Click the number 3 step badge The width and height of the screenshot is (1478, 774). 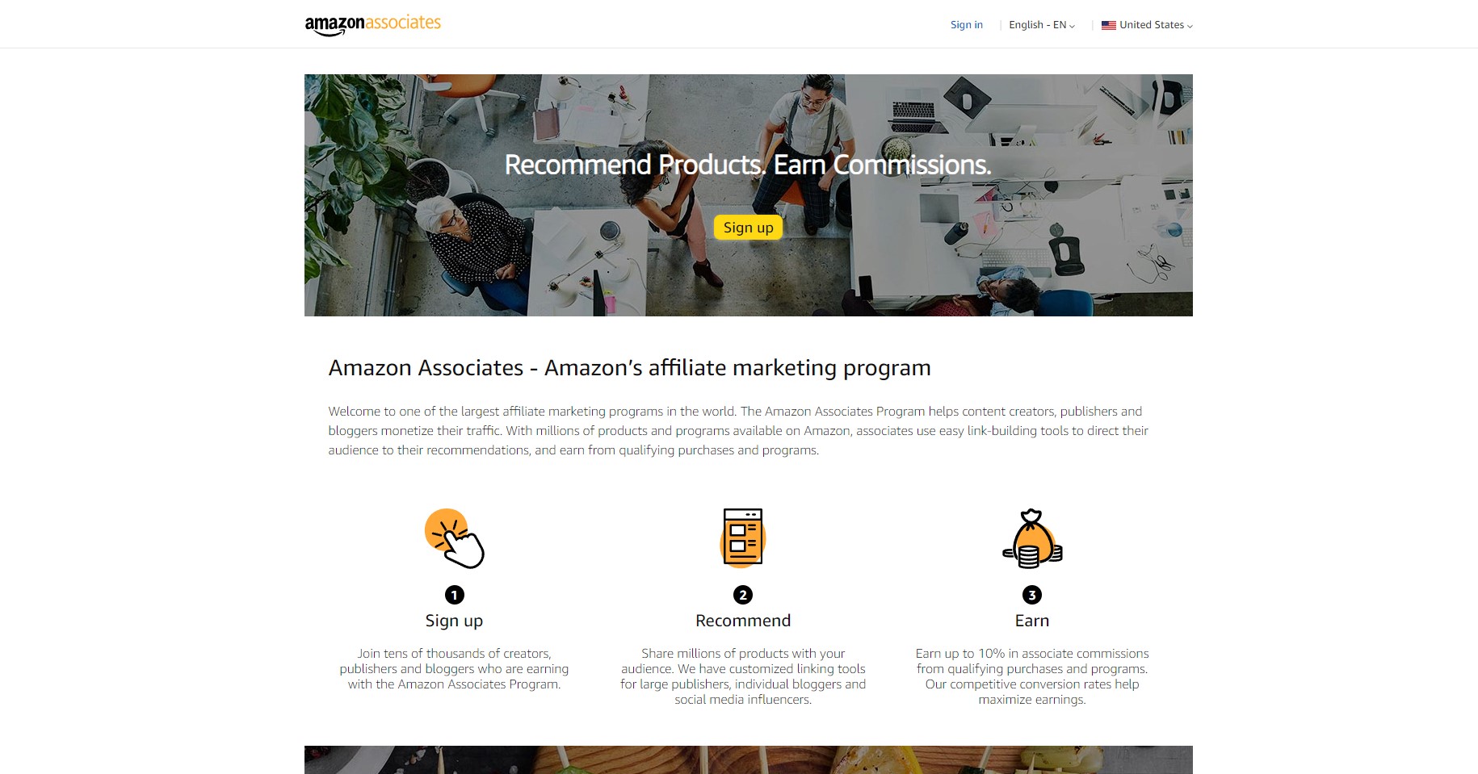[1032, 595]
